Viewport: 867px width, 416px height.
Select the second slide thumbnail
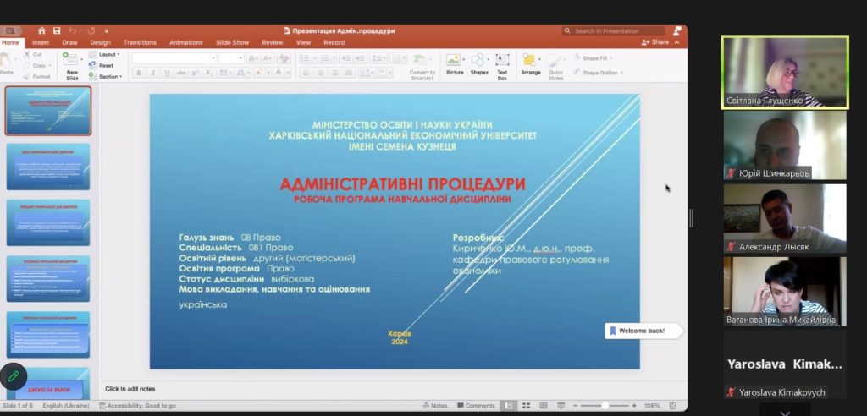(x=48, y=167)
